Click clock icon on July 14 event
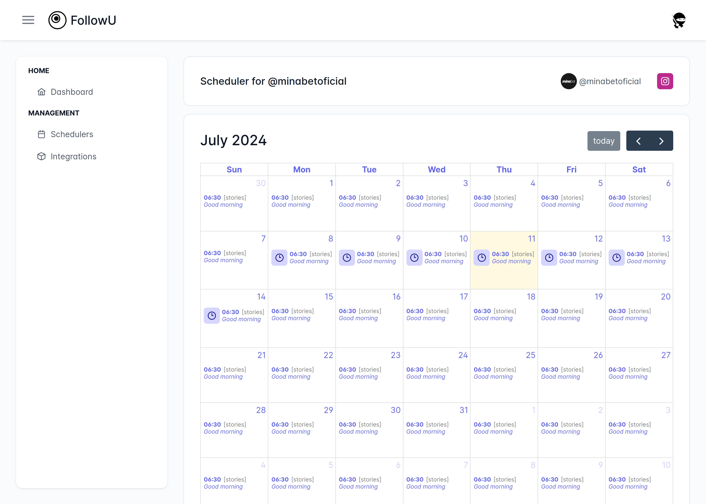 coord(212,316)
